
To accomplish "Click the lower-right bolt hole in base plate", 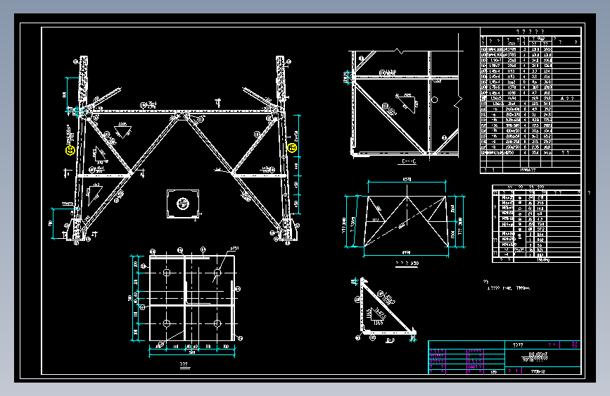I will (x=217, y=323).
